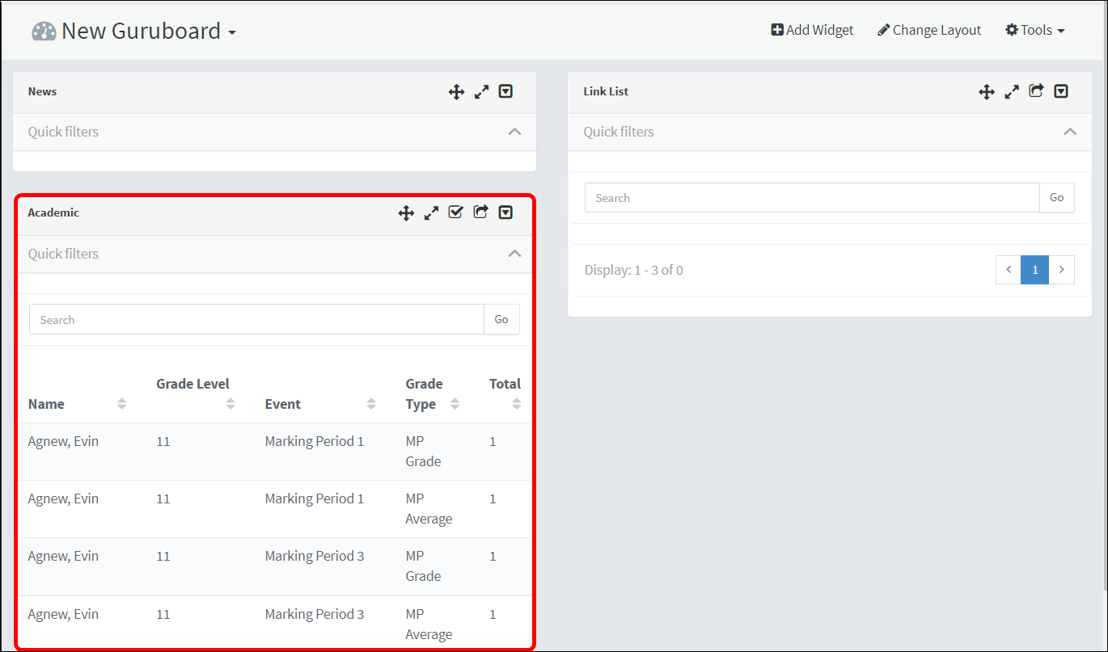Sort by Grade Level column arrows

click(230, 404)
